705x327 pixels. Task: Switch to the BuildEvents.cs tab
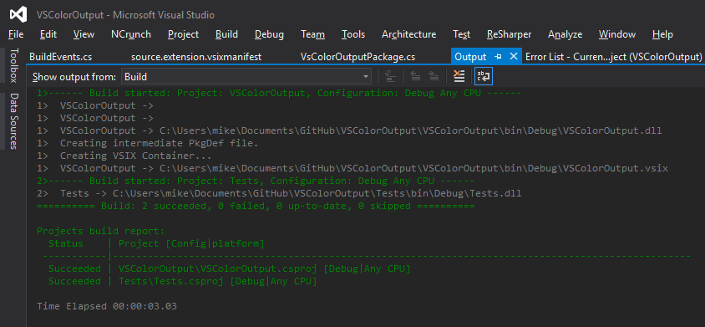(61, 57)
